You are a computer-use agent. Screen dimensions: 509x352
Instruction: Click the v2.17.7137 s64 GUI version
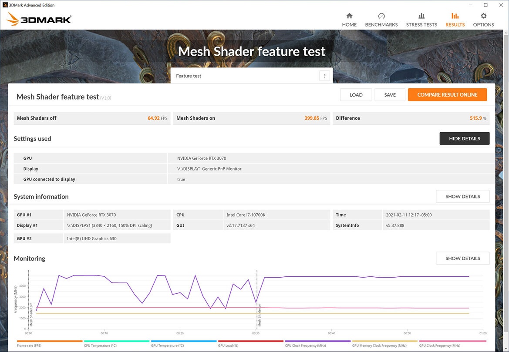(x=240, y=225)
